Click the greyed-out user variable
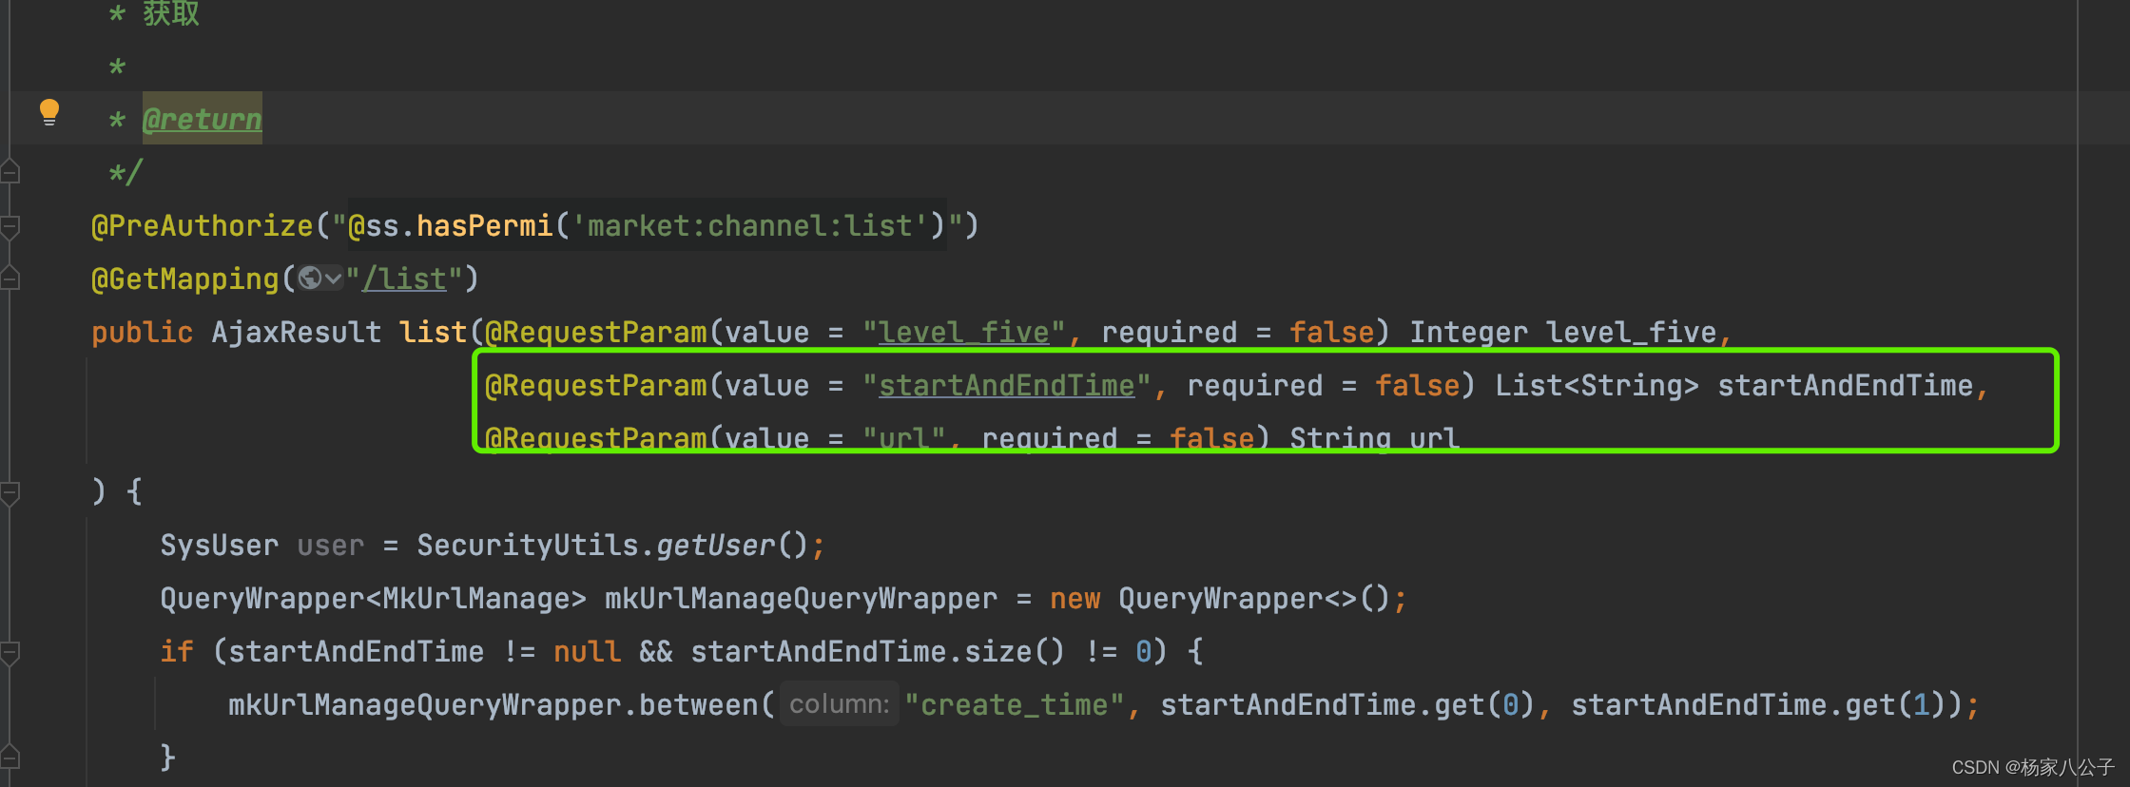Image resolution: width=2130 pixels, height=787 pixels. point(330,545)
